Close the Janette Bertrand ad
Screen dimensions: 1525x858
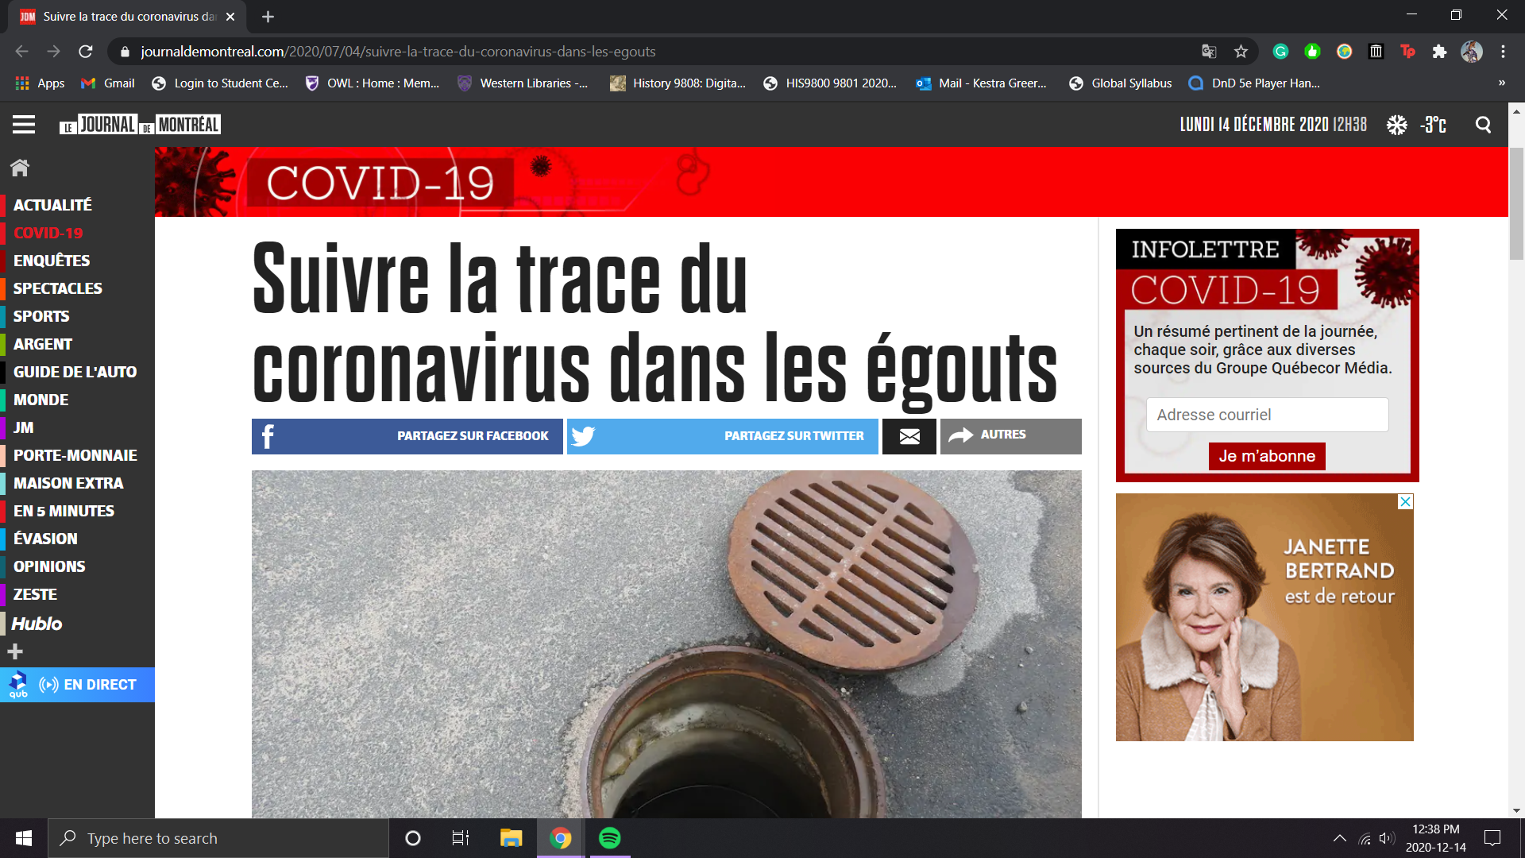tap(1405, 502)
